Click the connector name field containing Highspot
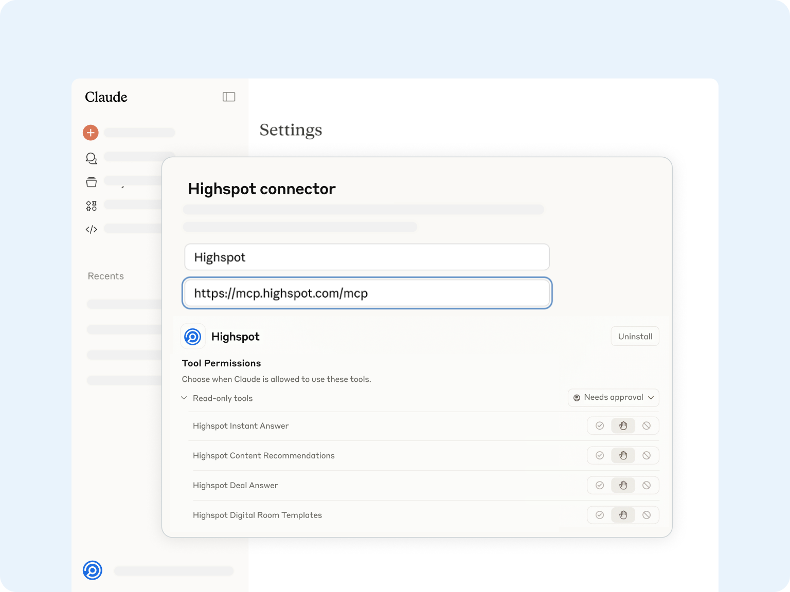The width and height of the screenshot is (790, 592). (x=367, y=257)
